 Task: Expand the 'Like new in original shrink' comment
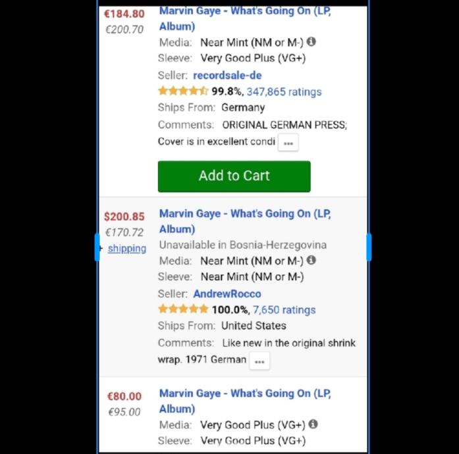(x=259, y=361)
